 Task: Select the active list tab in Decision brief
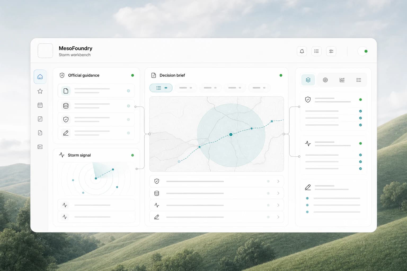tap(161, 88)
